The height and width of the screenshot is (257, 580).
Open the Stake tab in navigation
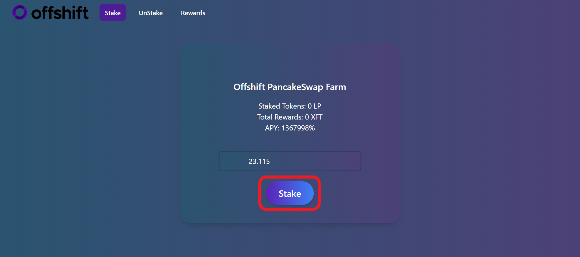[x=113, y=12]
